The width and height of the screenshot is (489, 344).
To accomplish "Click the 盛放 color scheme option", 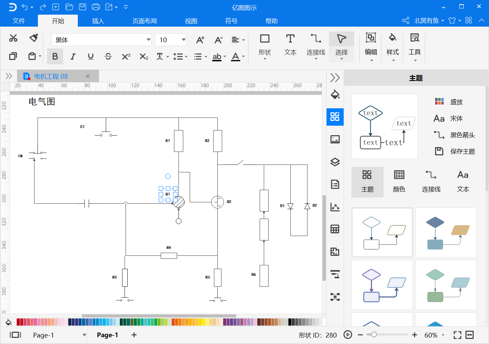I will tap(449, 101).
